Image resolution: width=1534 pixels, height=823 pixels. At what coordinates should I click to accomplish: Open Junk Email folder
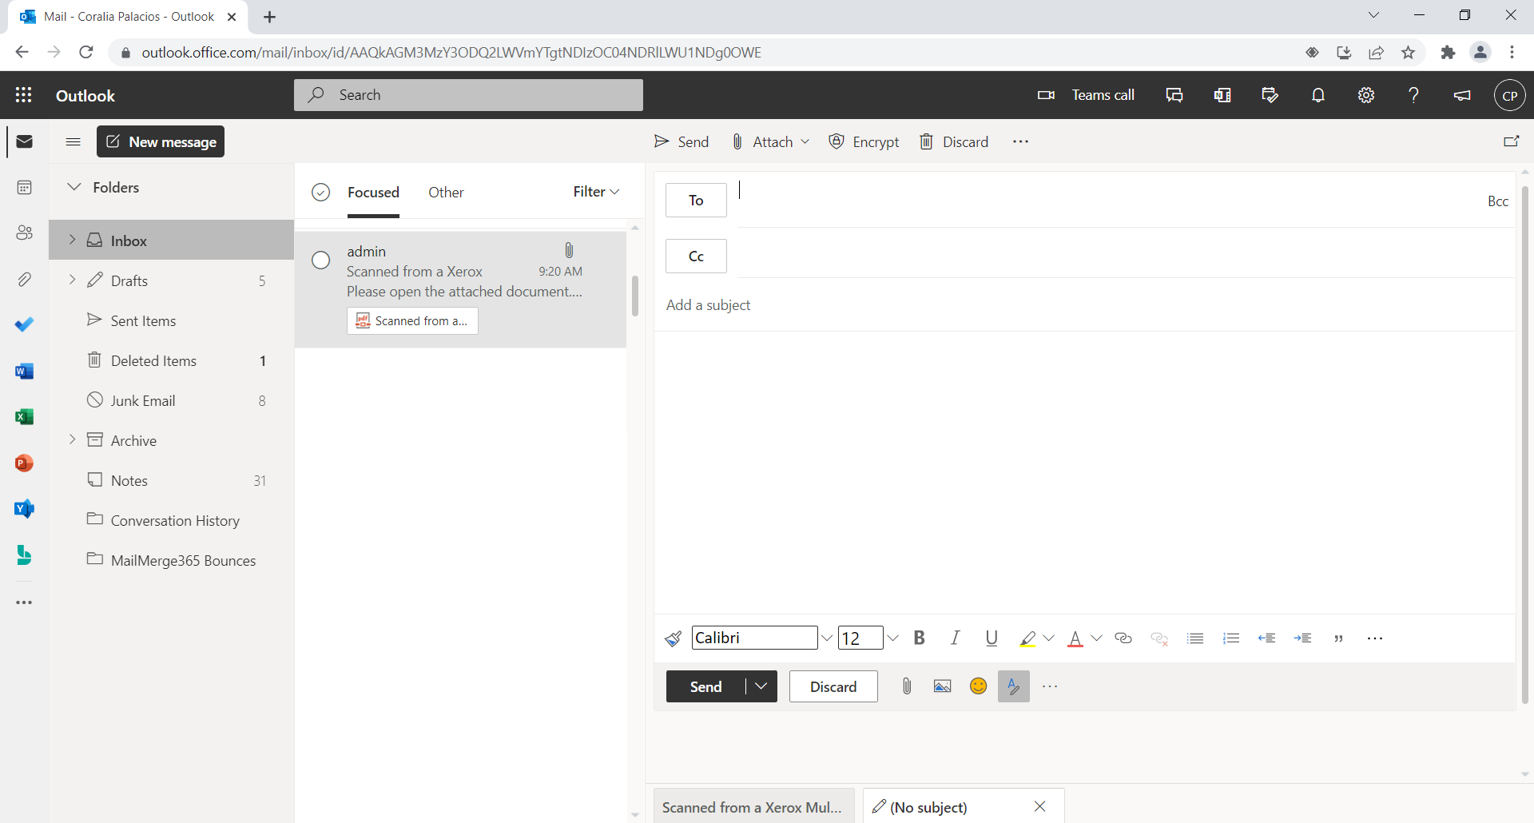pyautogui.click(x=144, y=400)
